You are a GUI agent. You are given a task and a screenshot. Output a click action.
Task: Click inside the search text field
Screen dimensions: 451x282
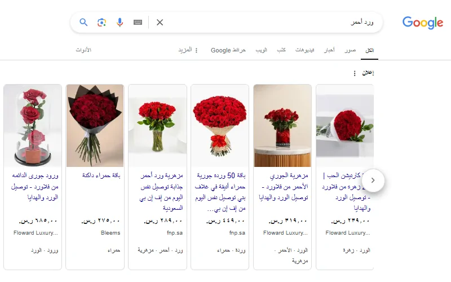coord(259,22)
